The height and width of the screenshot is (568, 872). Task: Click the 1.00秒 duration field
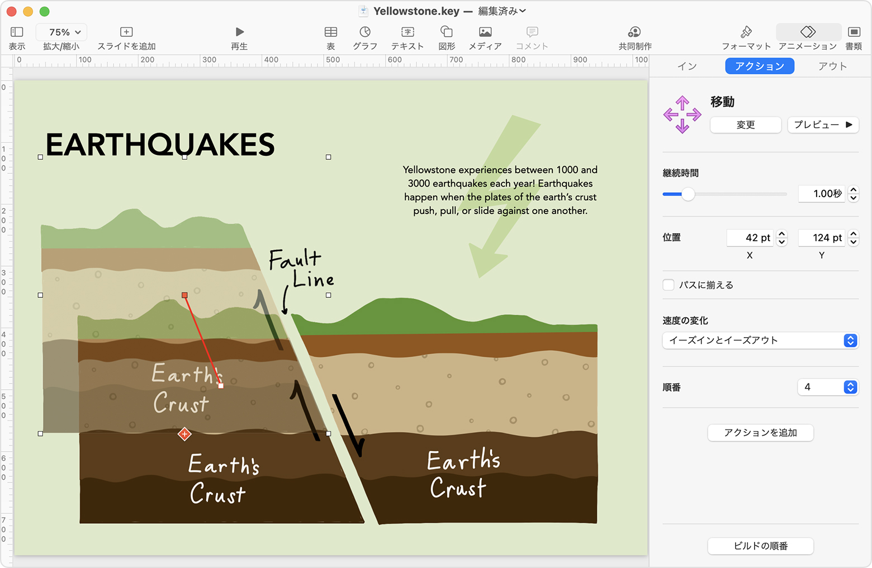pos(822,193)
